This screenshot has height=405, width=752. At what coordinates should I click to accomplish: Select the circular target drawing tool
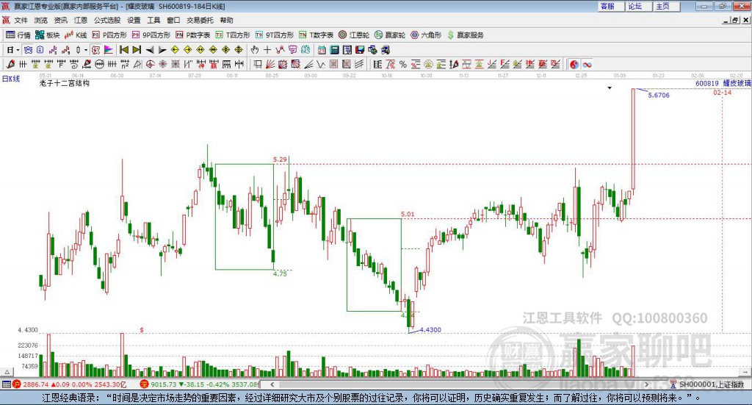(150, 64)
